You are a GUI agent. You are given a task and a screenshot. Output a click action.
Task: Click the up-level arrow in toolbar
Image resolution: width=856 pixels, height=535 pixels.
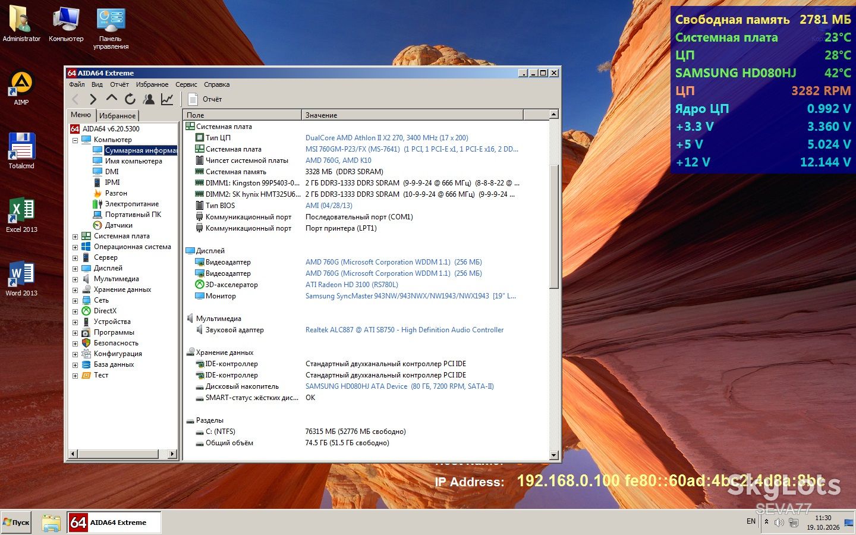pyautogui.click(x=112, y=99)
